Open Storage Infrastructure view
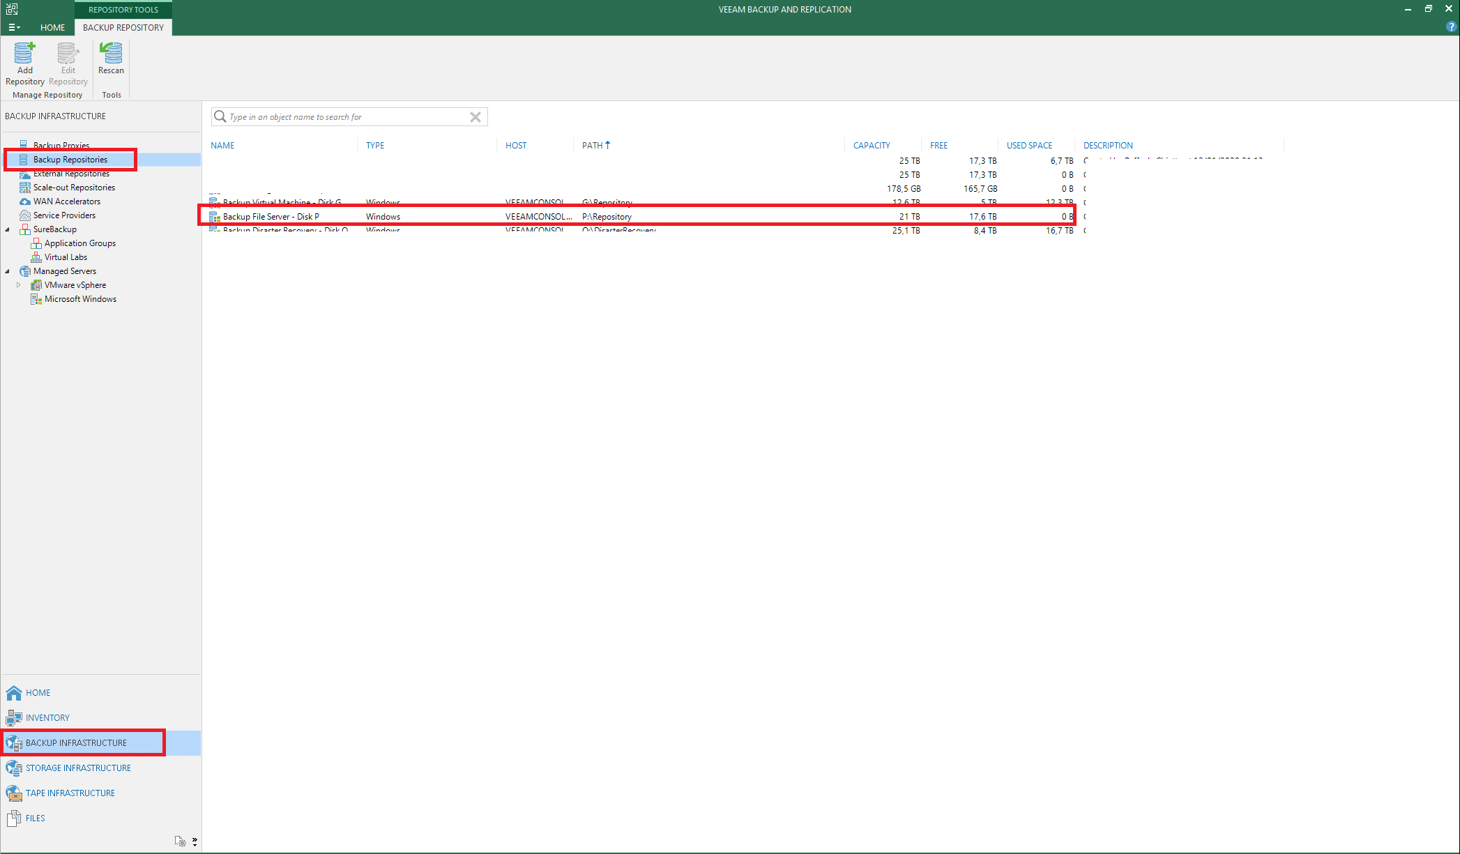This screenshot has width=1460, height=854. coord(78,768)
